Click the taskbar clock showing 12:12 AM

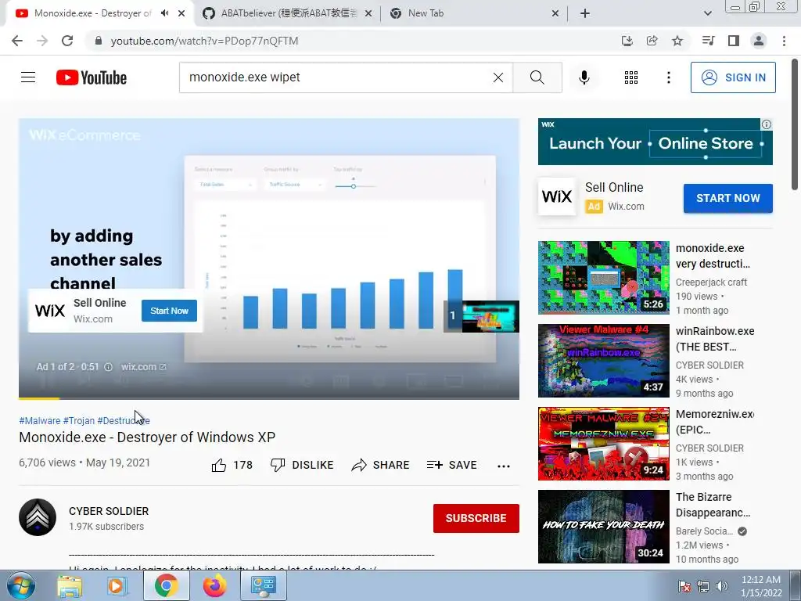760,586
